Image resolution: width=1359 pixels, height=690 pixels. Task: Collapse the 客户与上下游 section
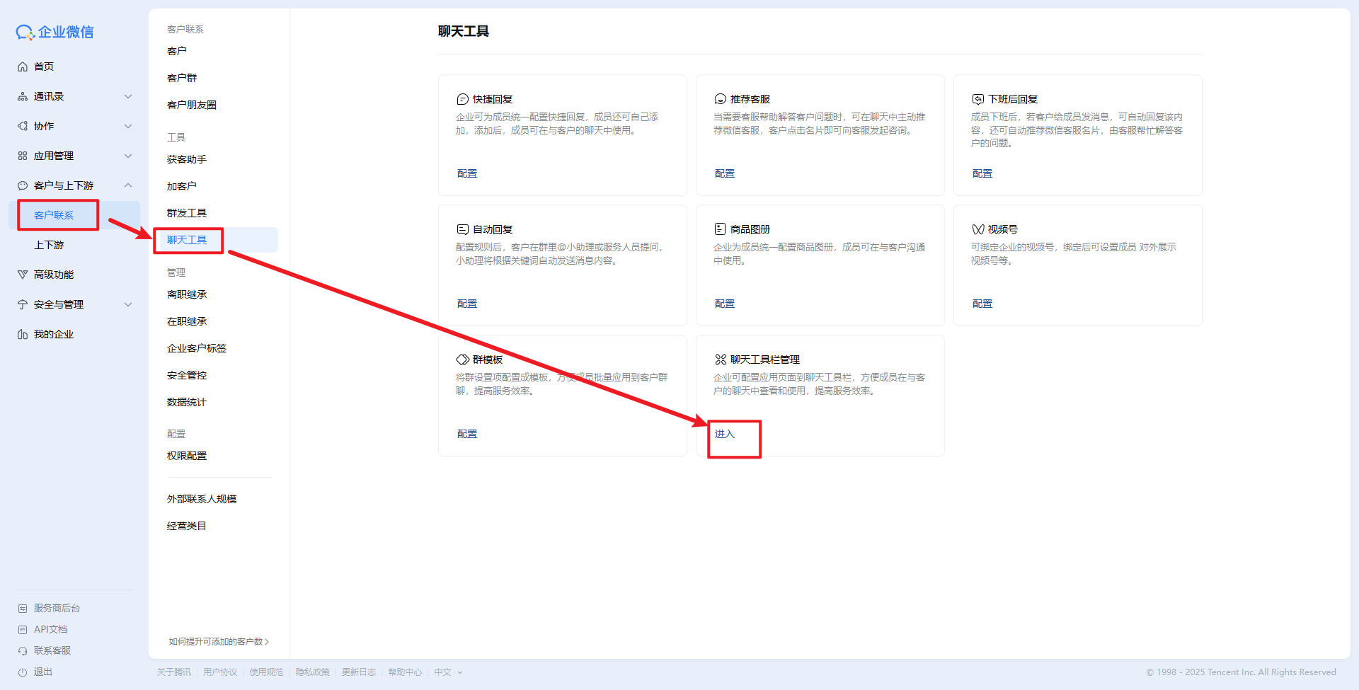[x=128, y=185]
